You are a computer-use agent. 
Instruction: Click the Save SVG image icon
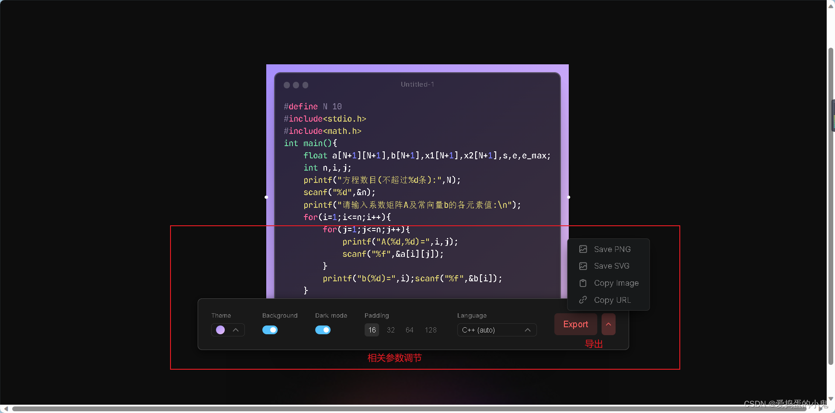pyautogui.click(x=583, y=266)
